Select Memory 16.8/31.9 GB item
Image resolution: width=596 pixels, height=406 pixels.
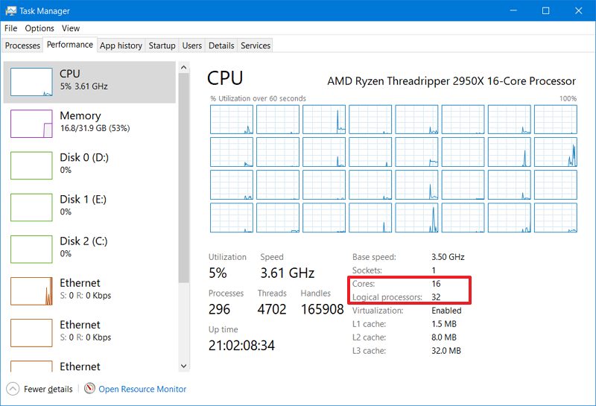(x=89, y=124)
